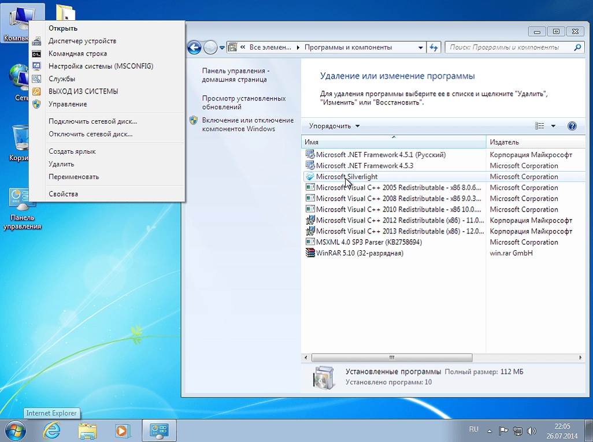Image resolution: width=593 pixels, height=442 pixels.
Task: Select Подключить сетевой диск... entry
Action: [107, 121]
